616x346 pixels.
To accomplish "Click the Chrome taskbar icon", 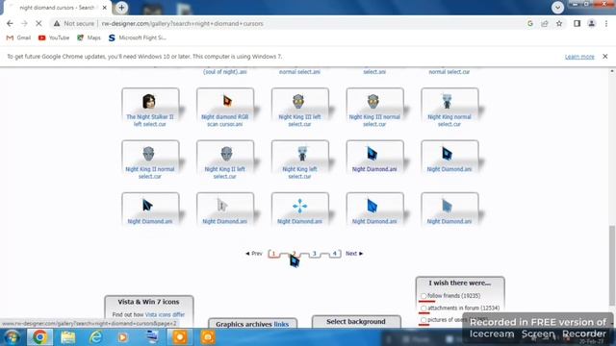I will pos(39,337).
